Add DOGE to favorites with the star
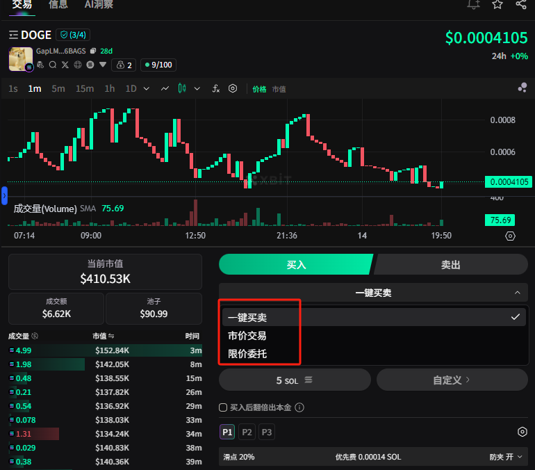Screen dimensions: 535x470 497,4
